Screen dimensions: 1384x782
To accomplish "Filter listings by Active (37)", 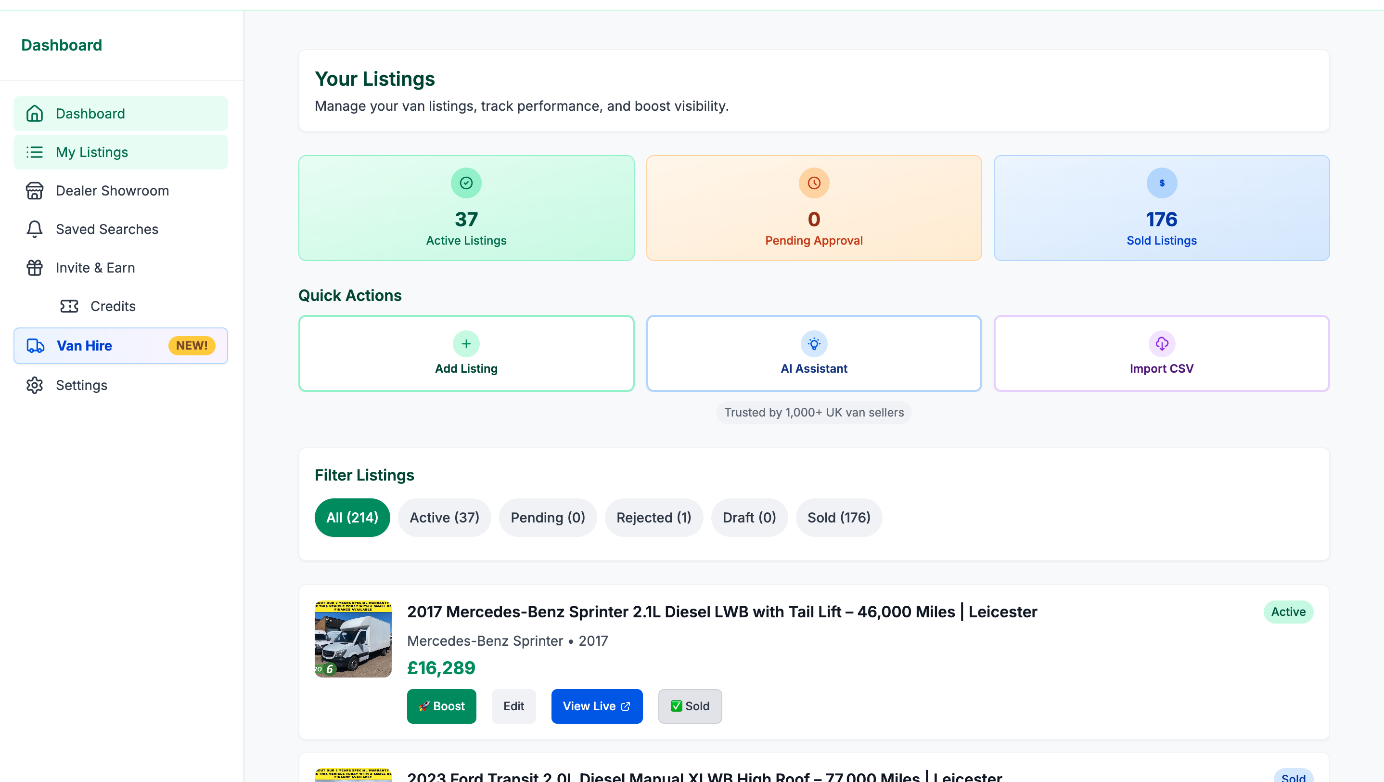I will click(x=444, y=518).
